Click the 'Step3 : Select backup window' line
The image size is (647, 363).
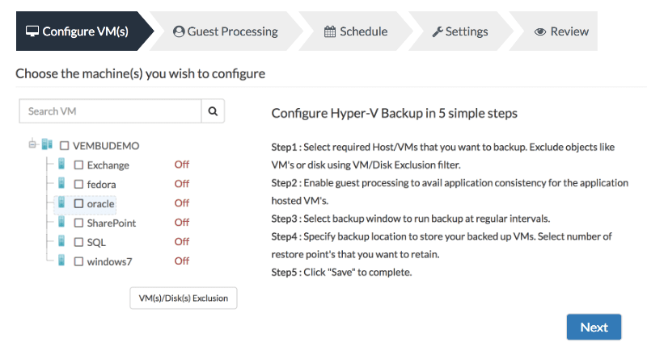tap(410, 219)
